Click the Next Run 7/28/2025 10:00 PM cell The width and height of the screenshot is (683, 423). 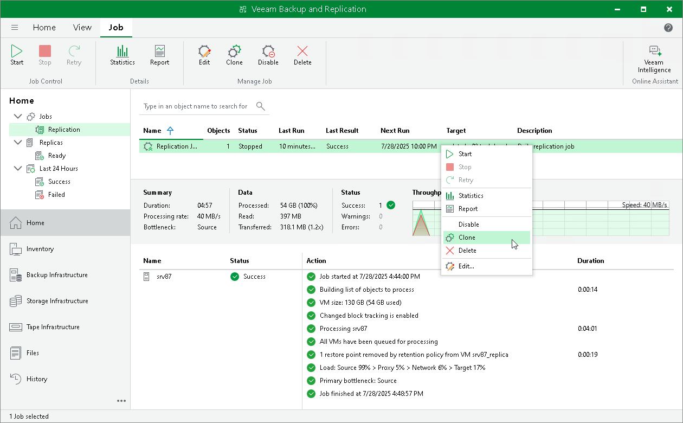409,146
